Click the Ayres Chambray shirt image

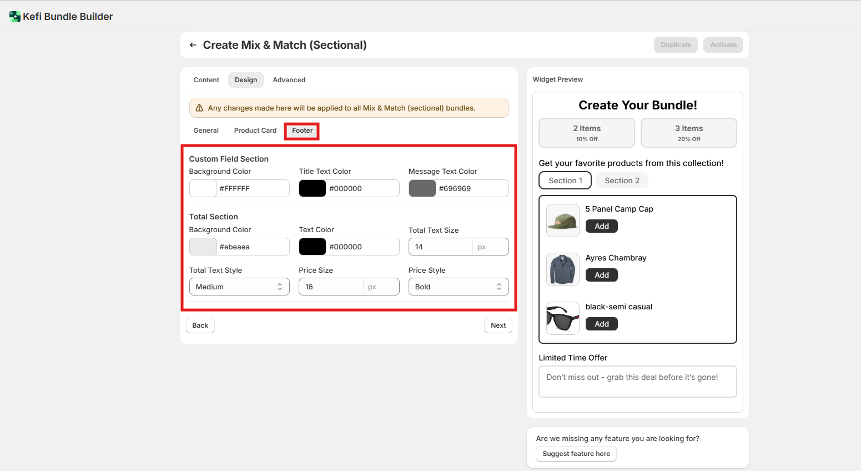pos(562,269)
